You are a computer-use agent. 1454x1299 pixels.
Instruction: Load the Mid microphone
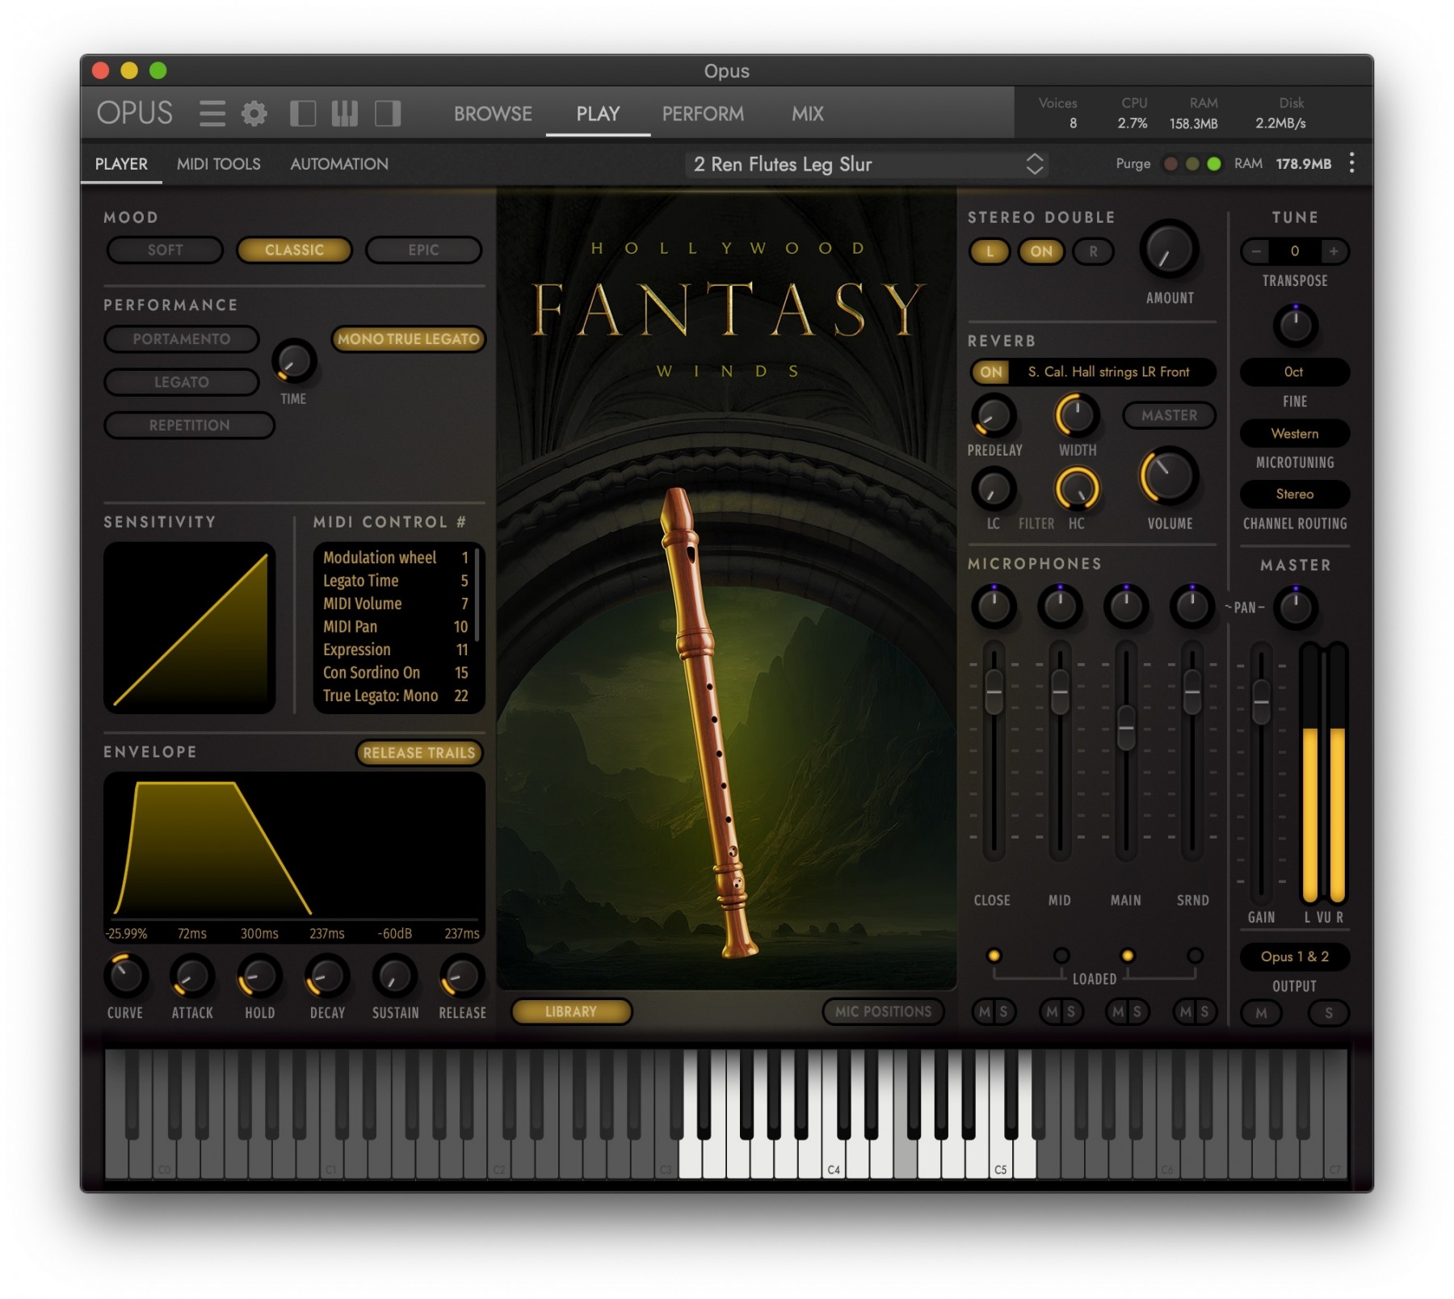click(1061, 956)
